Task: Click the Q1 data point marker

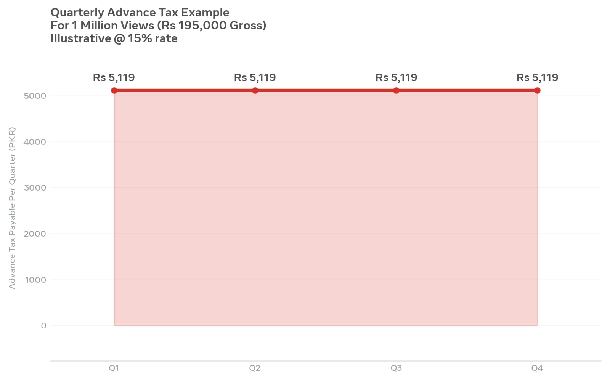Action: click(114, 90)
